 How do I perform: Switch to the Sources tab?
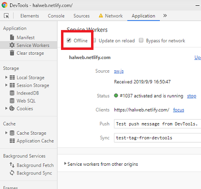point(81,16)
